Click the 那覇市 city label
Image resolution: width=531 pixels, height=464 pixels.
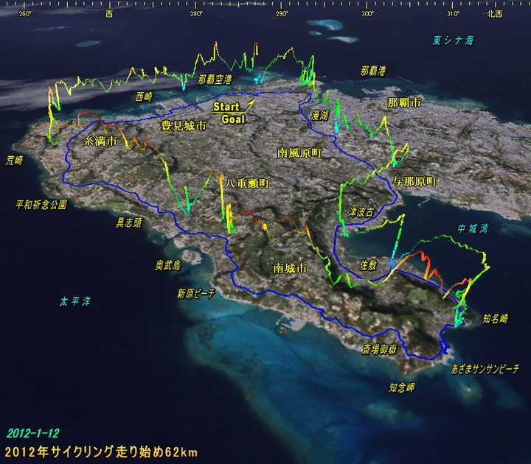[x=404, y=102]
